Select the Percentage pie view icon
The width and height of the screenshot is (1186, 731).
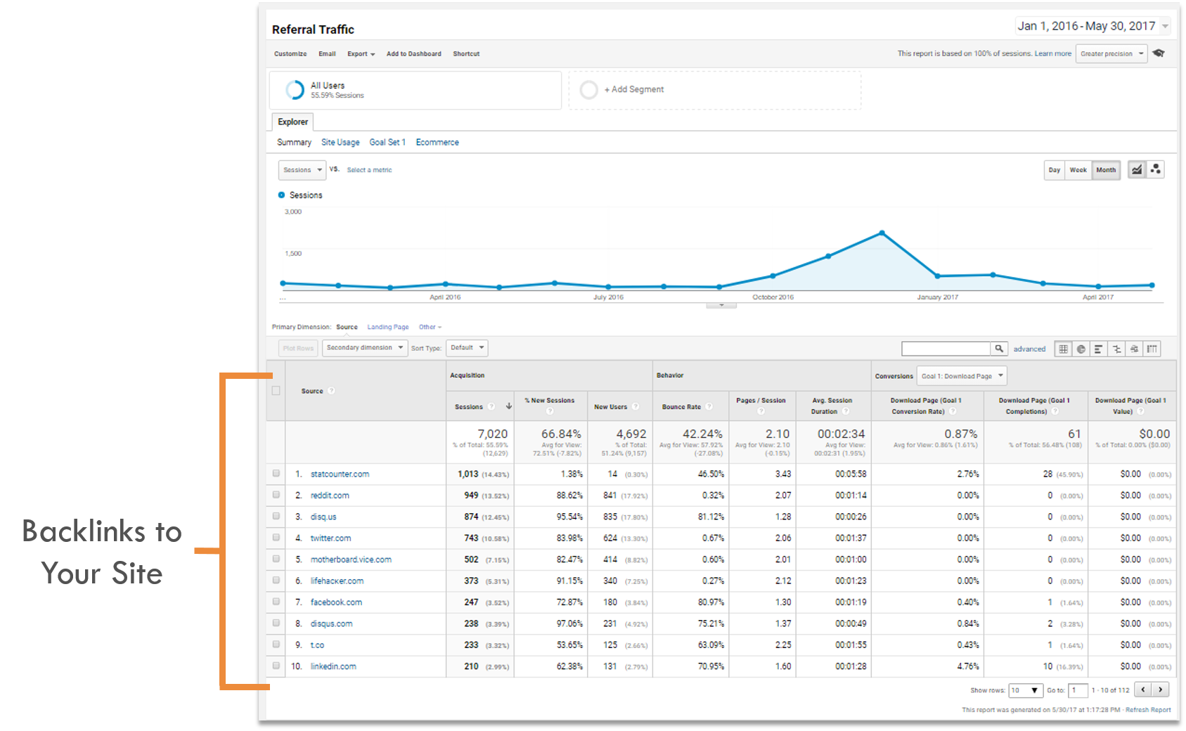point(1081,349)
